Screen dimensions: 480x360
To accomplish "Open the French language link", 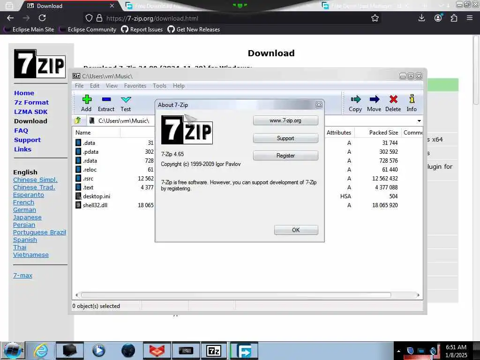I will (23, 202).
